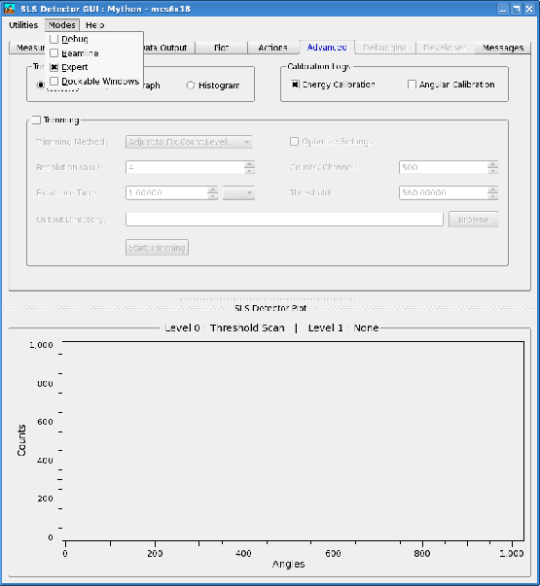The image size is (540, 586).
Task: Open the exposure time unit dropdown
Action: pyautogui.click(x=238, y=192)
